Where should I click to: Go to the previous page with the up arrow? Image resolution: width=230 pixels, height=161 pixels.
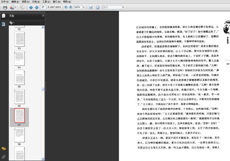[31, 7]
